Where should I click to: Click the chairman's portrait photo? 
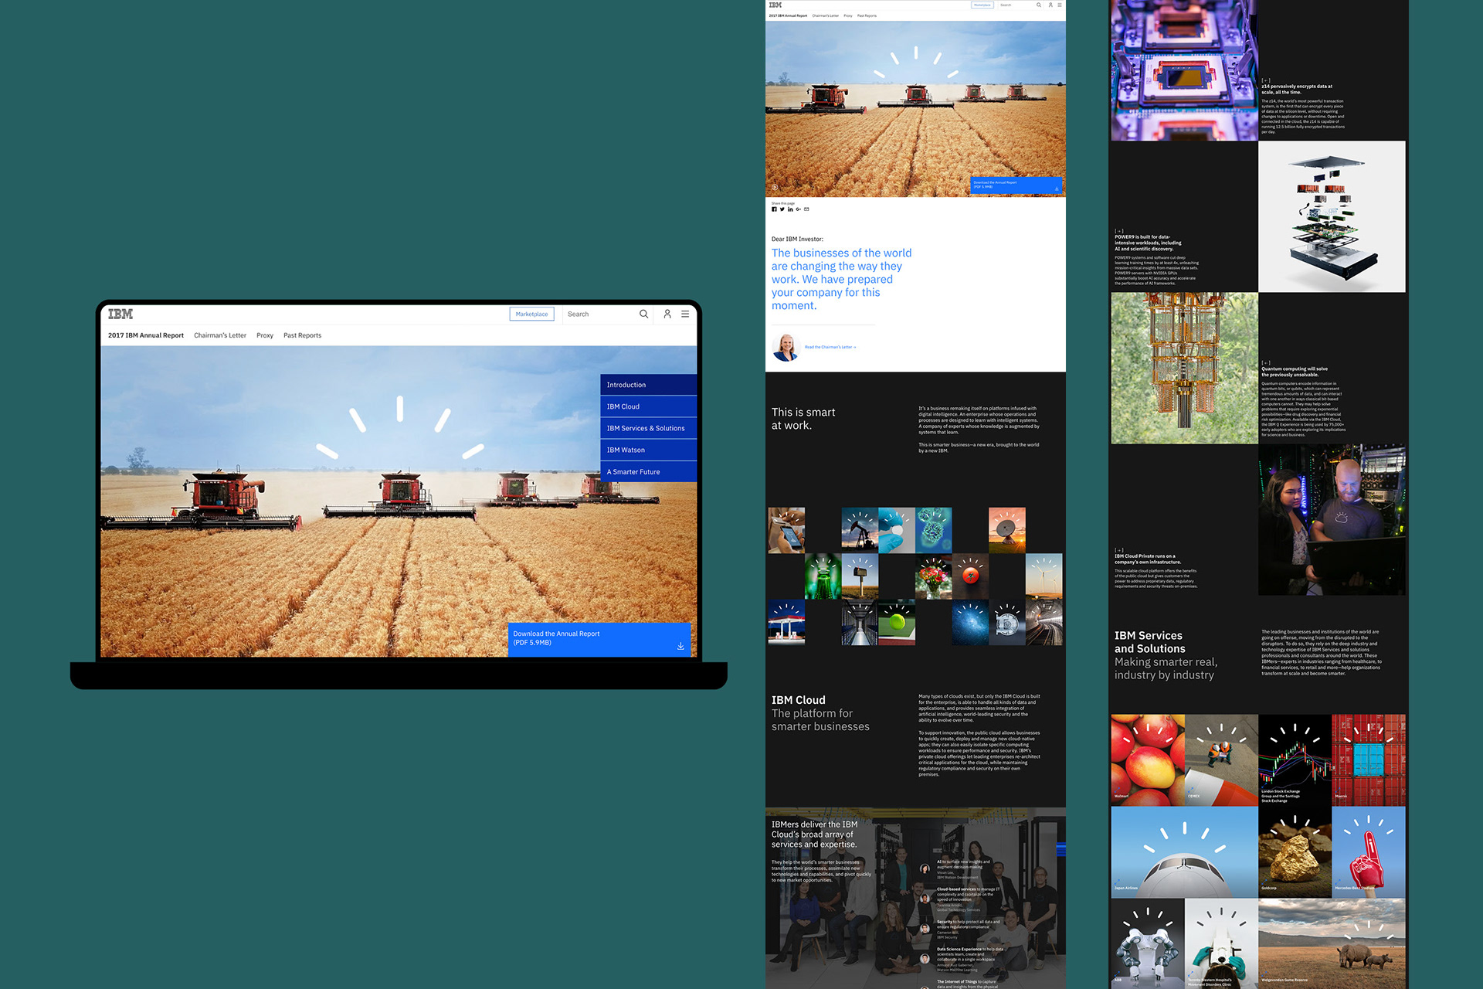point(786,347)
